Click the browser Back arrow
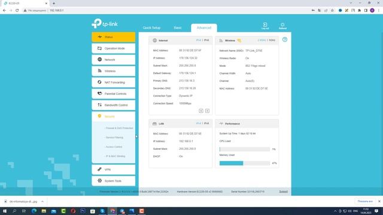 [x=4, y=11]
